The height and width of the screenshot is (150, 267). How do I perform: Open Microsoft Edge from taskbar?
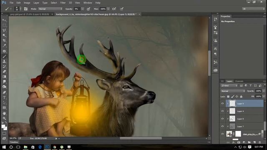pyautogui.click(x=40, y=147)
